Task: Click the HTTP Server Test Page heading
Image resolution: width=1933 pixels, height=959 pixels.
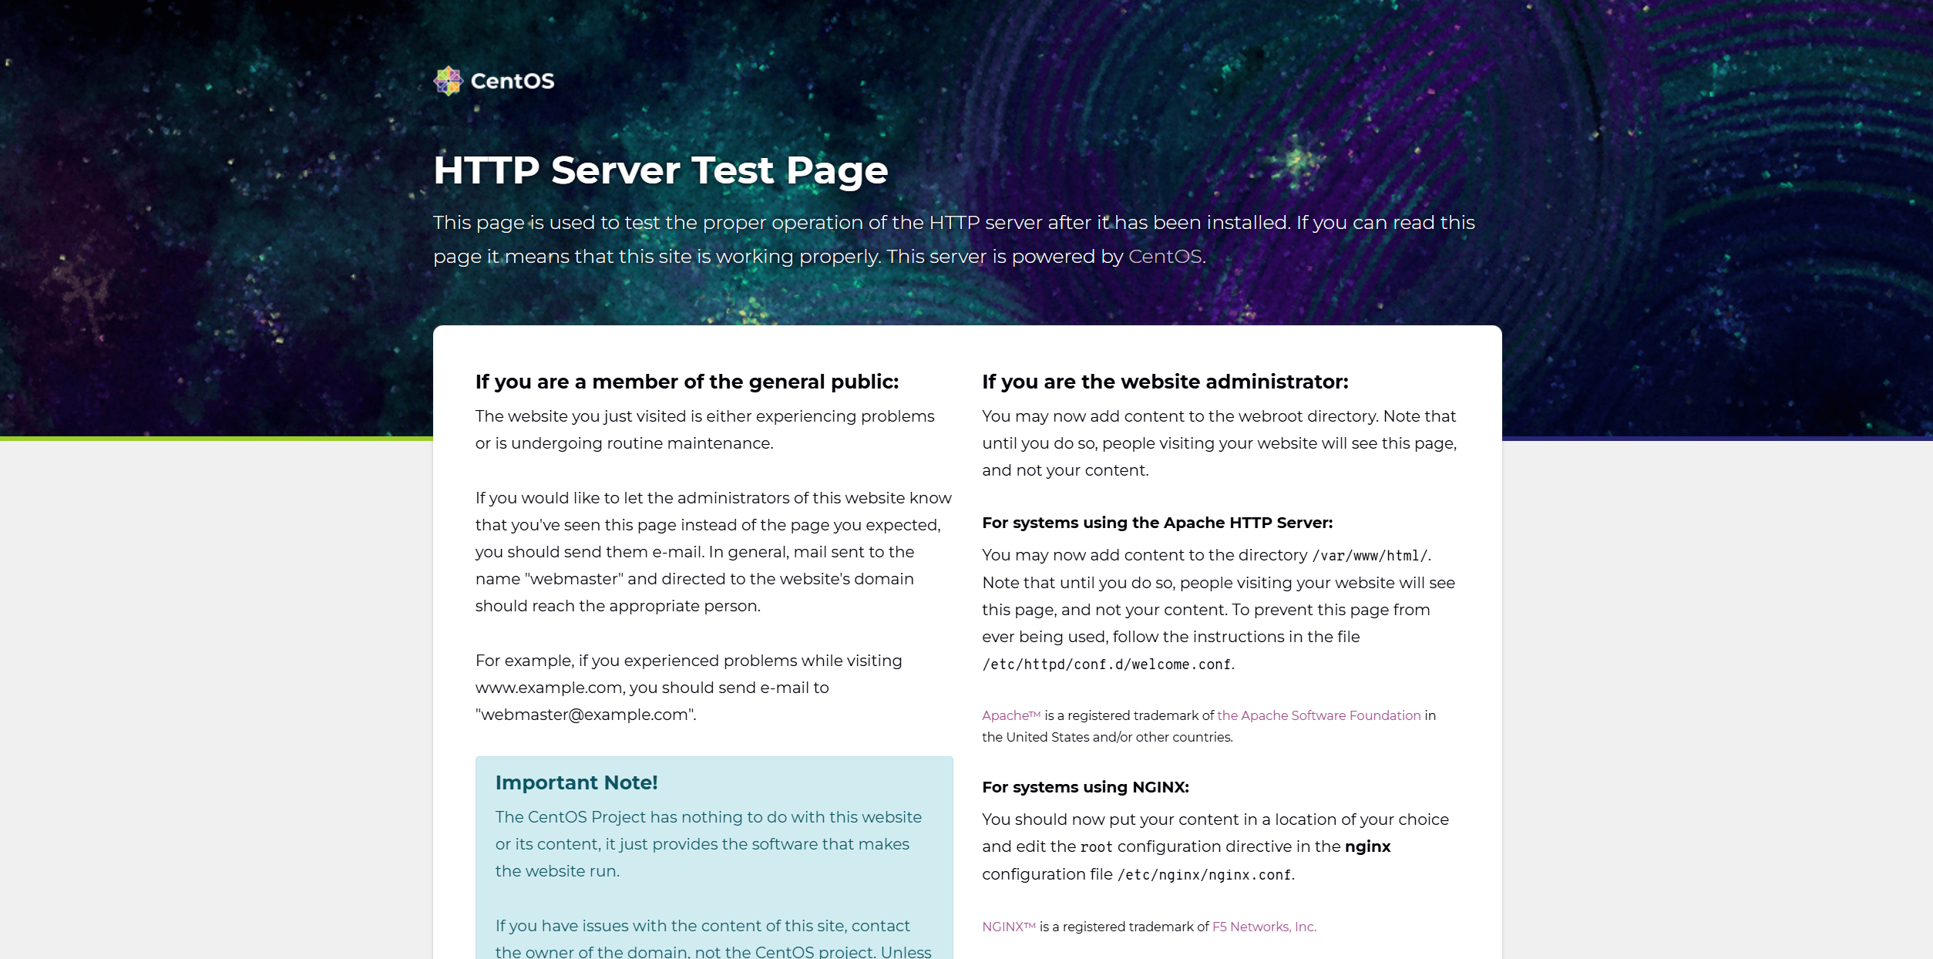Action: [661, 170]
